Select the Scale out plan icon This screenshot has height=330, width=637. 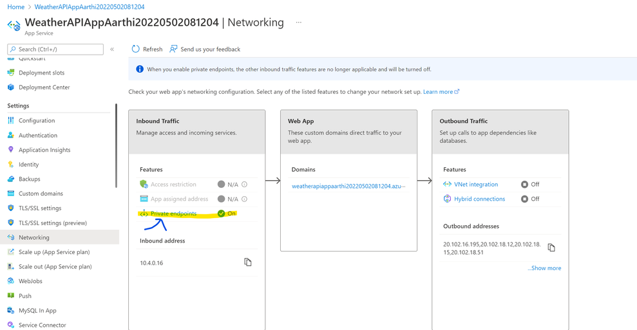[x=11, y=267]
